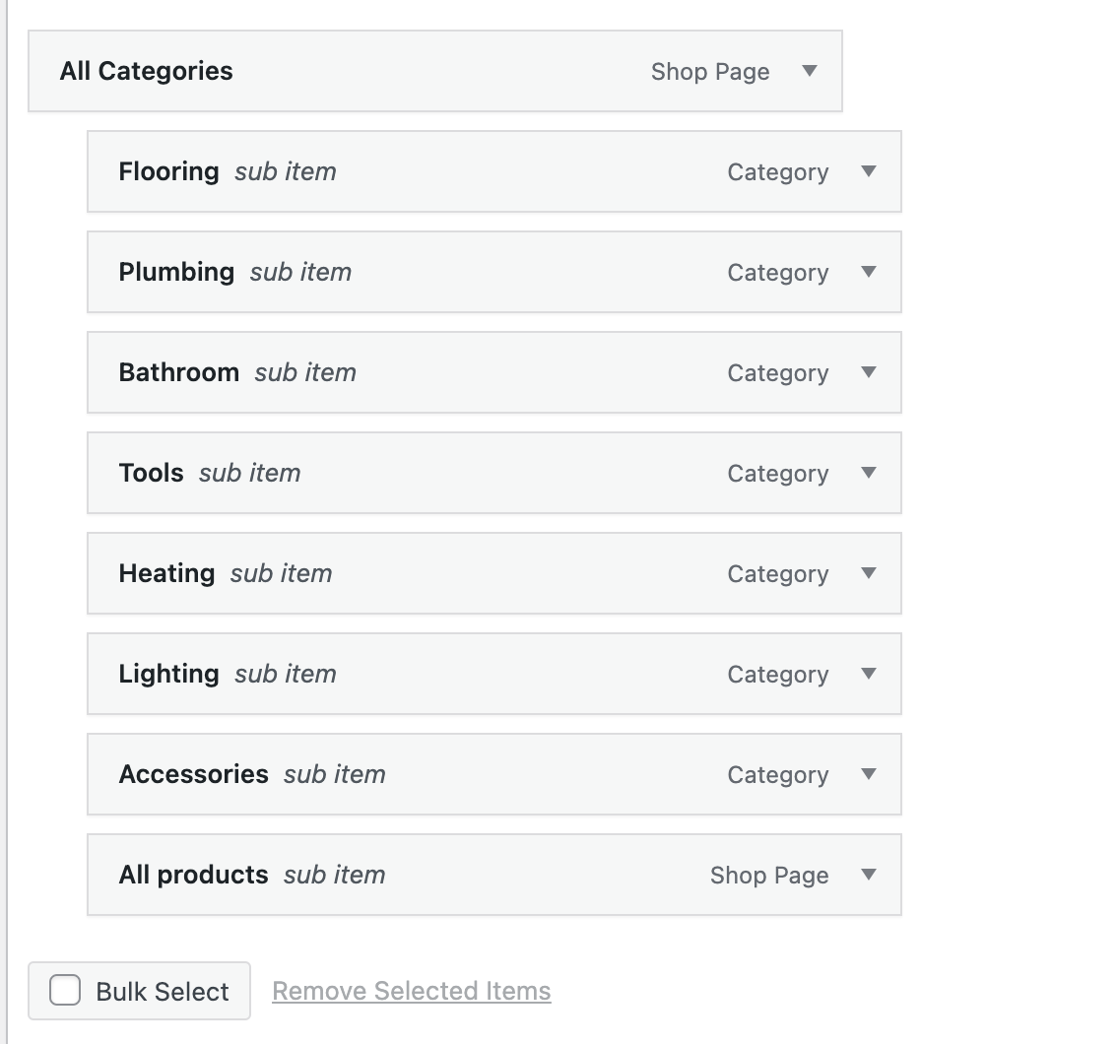Viewport: 1117px width, 1044px height.
Task: Select the Heating menu item title
Action: pyautogui.click(x=166, y=573)
